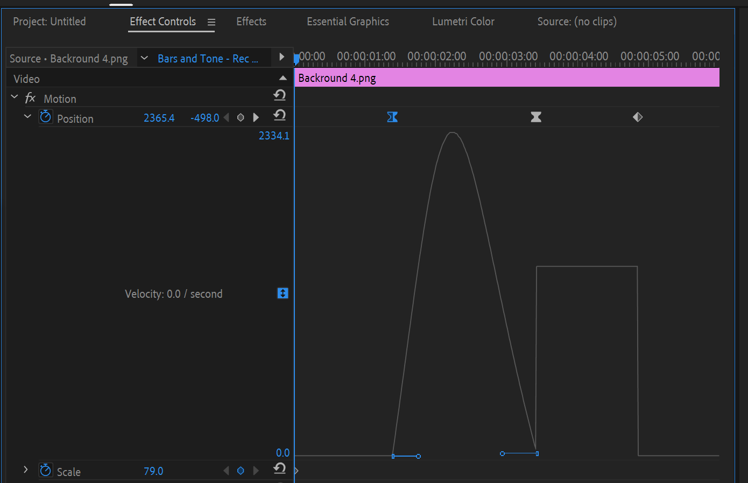Select the diamond keyframe on the track
Image resolution: width=748 pixels, height=483 pixels.
click(x=637, y=116)
